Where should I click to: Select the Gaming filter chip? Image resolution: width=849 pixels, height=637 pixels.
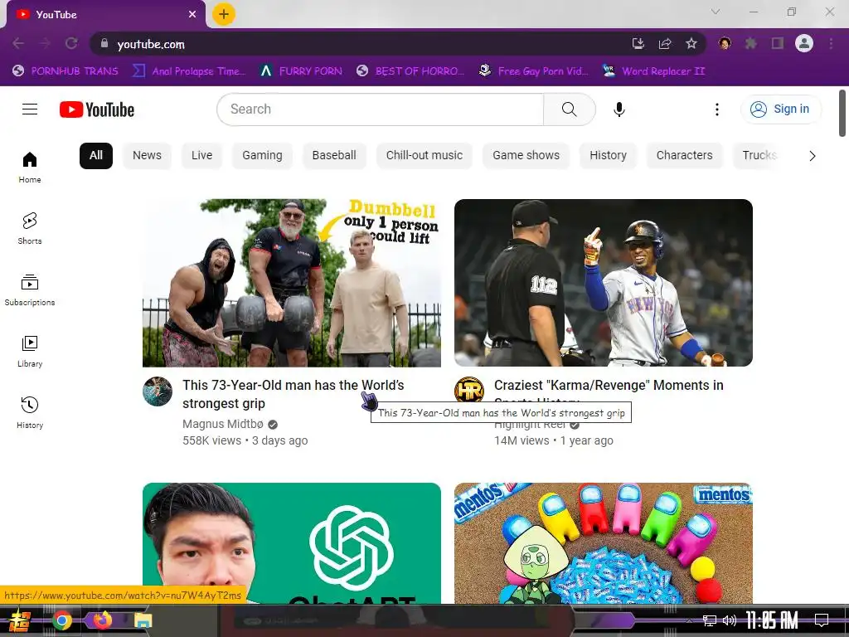[x=262, y=155]
